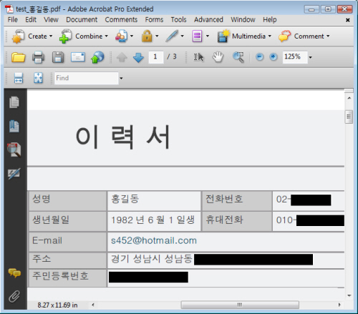This screenshot has width=358, height=314.
Task: Open the Comments menu
Action: click(x=121, y=19)
